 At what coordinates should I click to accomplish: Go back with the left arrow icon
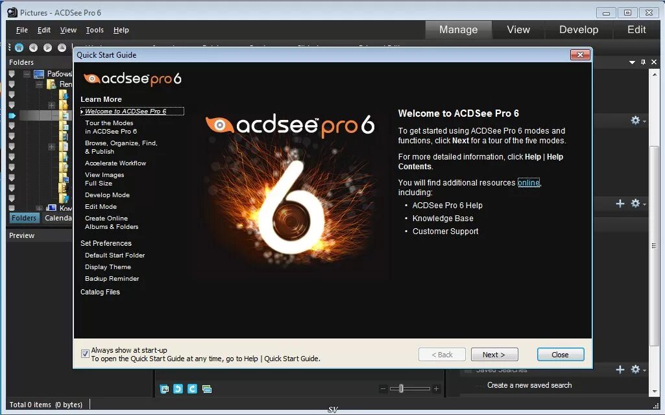[34, 47]
